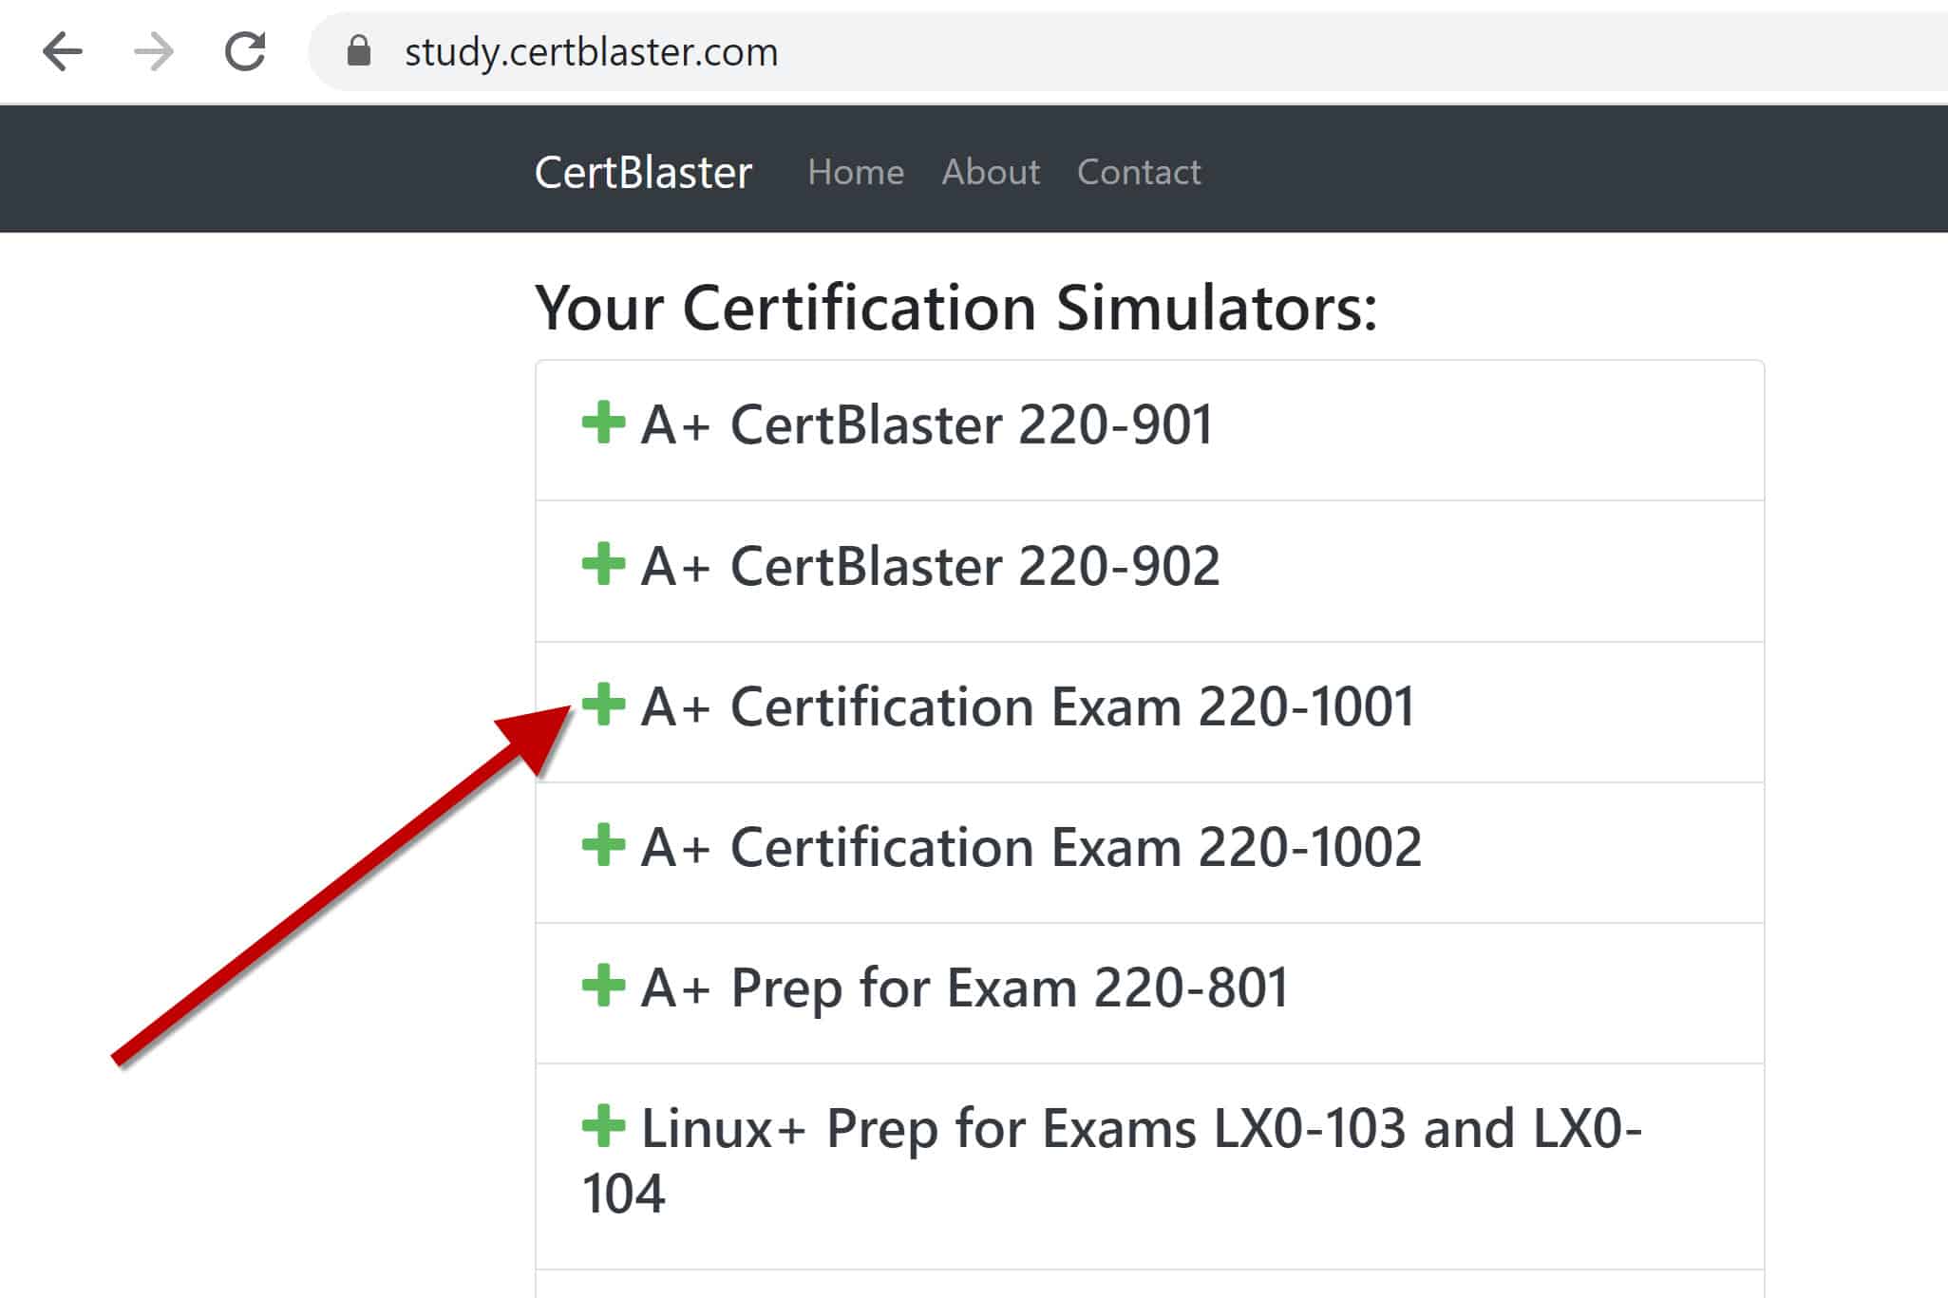Expand A+ Certification Exam 220-1001 via its green plus
Screen dimensions: 1948x1298
click(x=603, y=705)
